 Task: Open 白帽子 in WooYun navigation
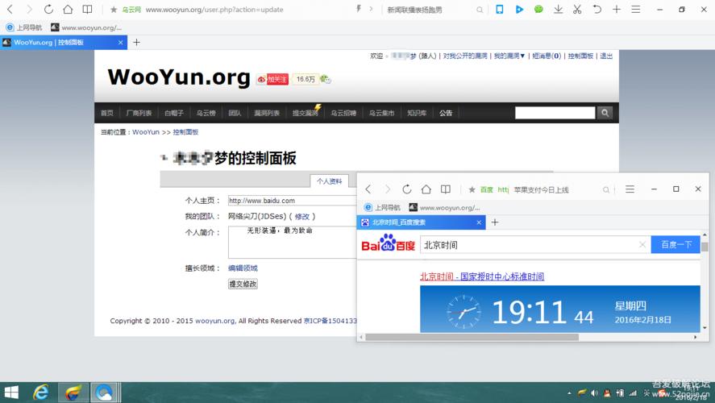[x=174, y=113]
